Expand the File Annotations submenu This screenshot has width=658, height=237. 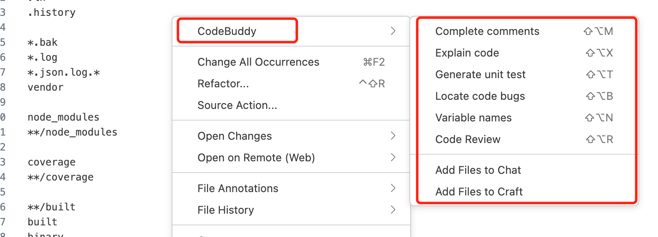(x=238, y=188)
